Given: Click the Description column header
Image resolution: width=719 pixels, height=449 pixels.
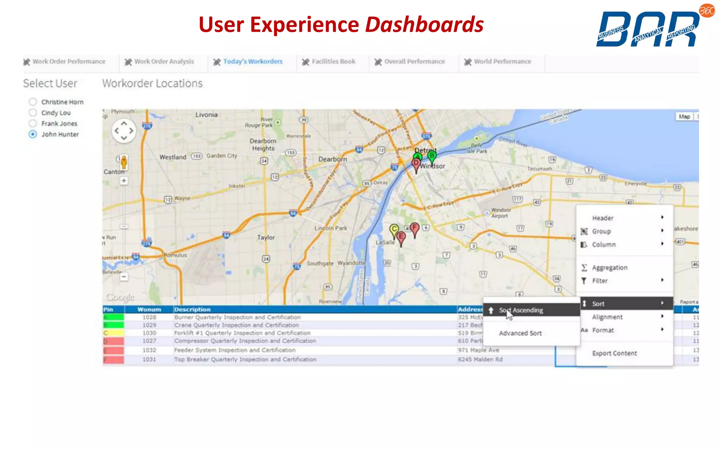Looking at the screenshot, I should pyautogui.click(x=192, y=309).
